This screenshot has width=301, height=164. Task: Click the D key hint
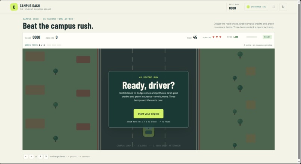coord(46,157)
